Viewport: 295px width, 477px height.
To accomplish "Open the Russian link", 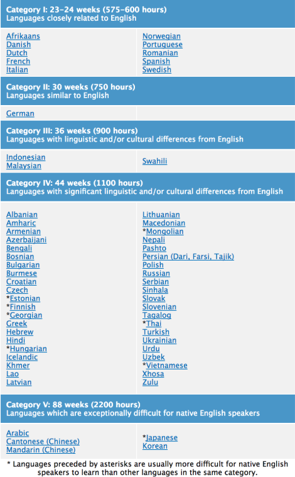I will (x=156, y=274).
